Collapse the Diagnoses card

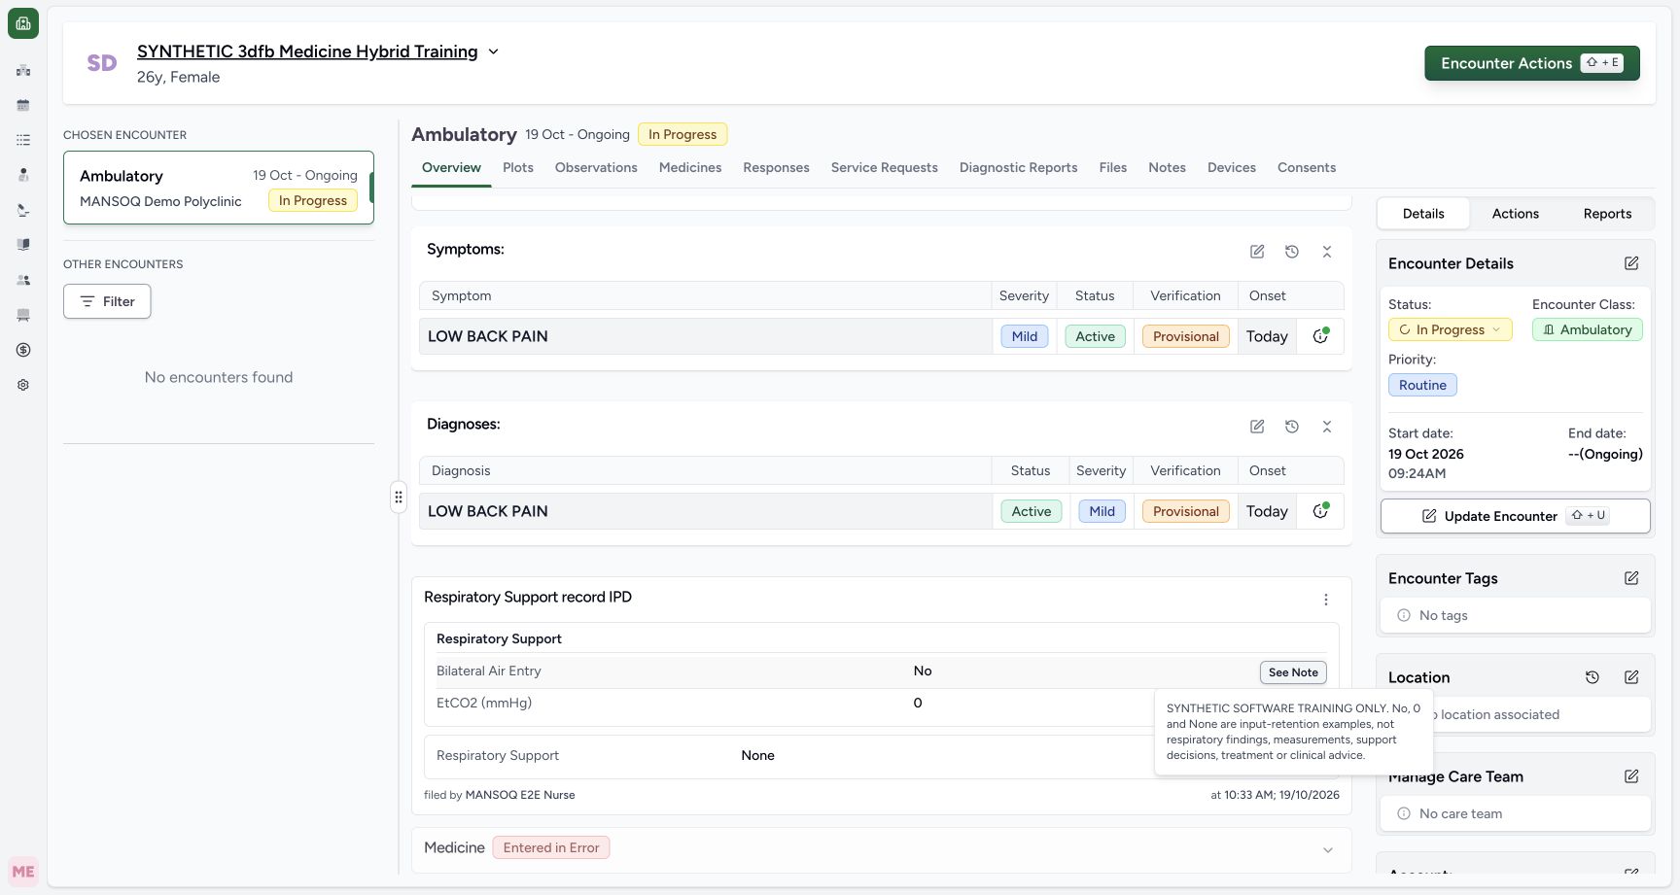point(1327,427)
